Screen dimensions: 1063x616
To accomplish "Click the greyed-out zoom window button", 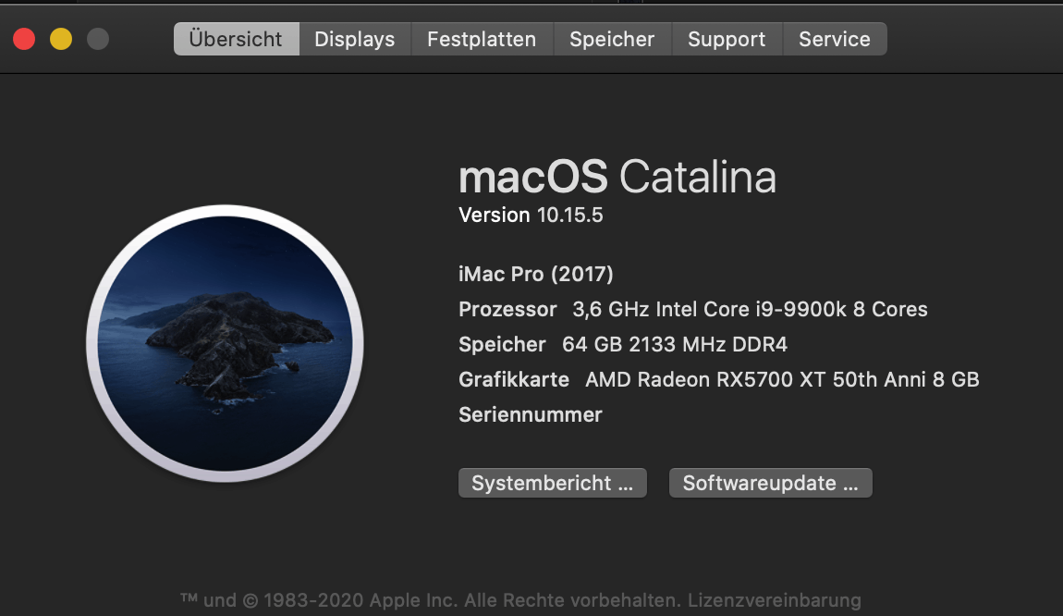I will tap(98, 39).
